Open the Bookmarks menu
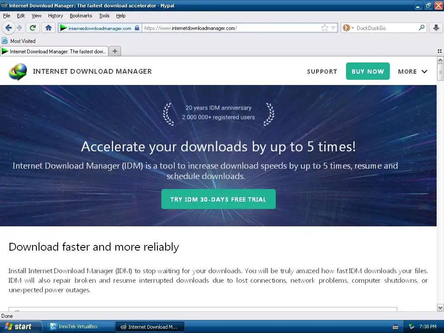444x333 pixels. [81, 16]
